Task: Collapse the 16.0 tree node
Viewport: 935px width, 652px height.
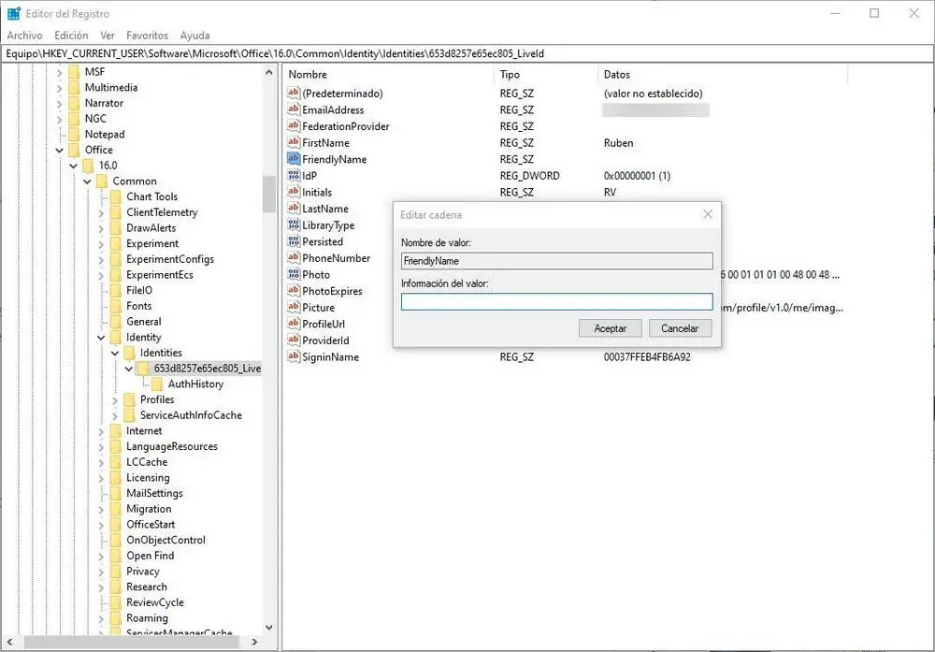Action: click(73, 166)
